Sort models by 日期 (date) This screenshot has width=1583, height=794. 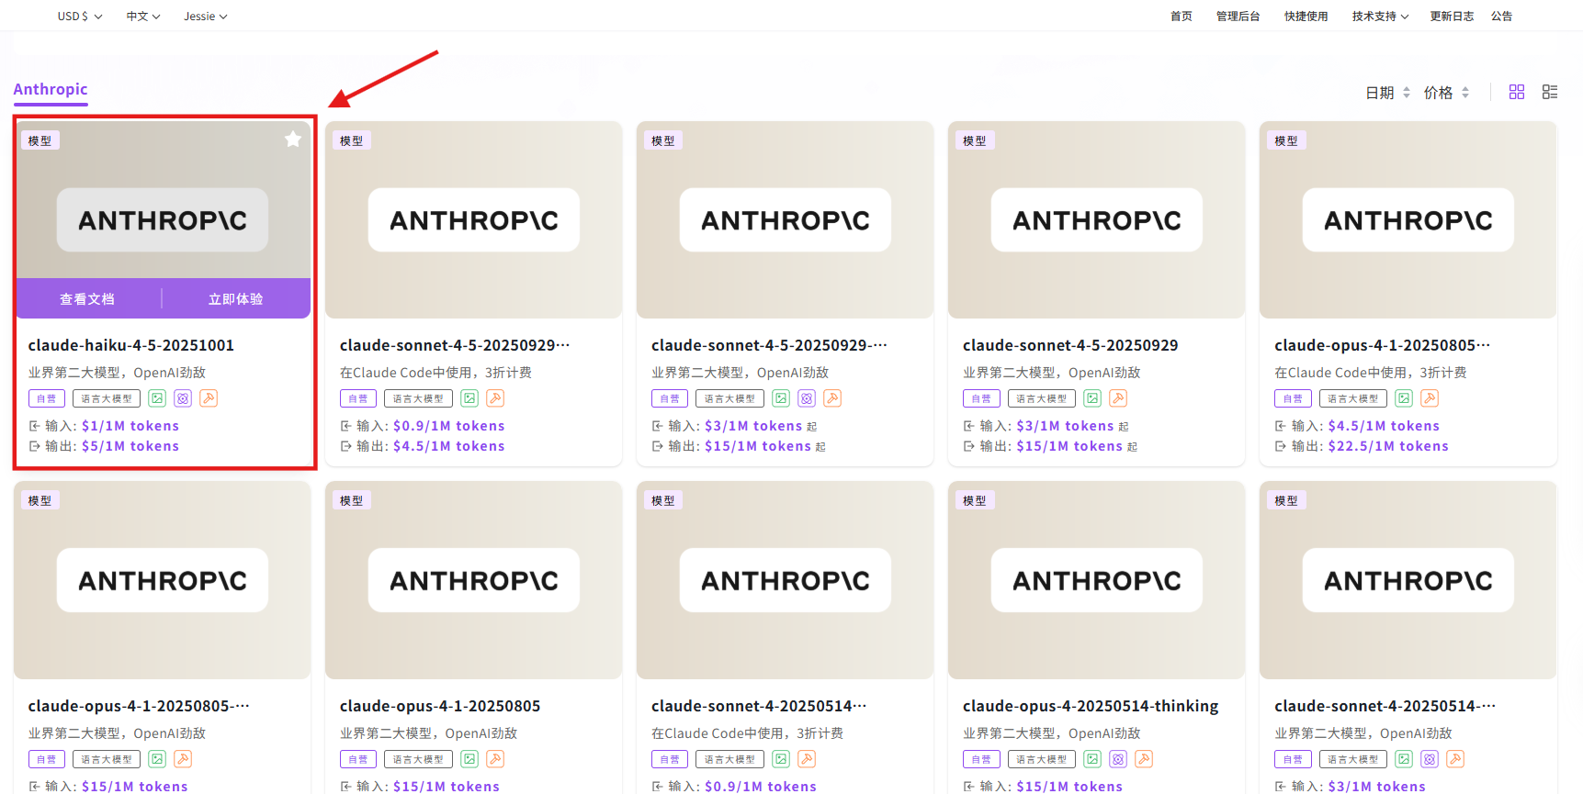(x=1386, y=93)
